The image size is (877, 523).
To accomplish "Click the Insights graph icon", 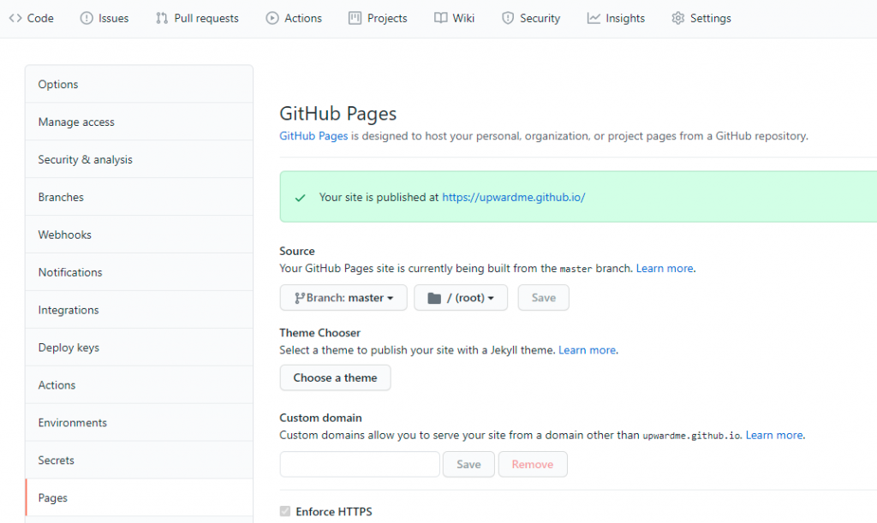I will click(594, 19).
